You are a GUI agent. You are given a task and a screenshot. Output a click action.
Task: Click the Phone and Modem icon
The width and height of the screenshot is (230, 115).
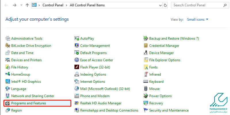pos(77,96)
